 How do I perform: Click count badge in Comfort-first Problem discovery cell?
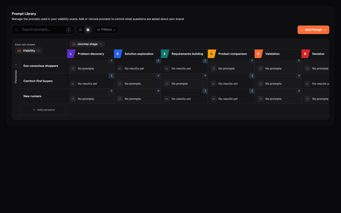[111, 76]
